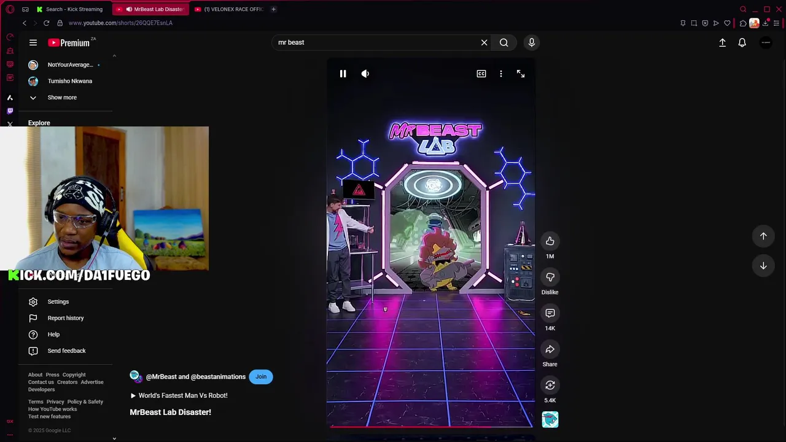Like the video with the thumbs-up icon
This screenshot has width=786, height=442.
pos(550,241)
